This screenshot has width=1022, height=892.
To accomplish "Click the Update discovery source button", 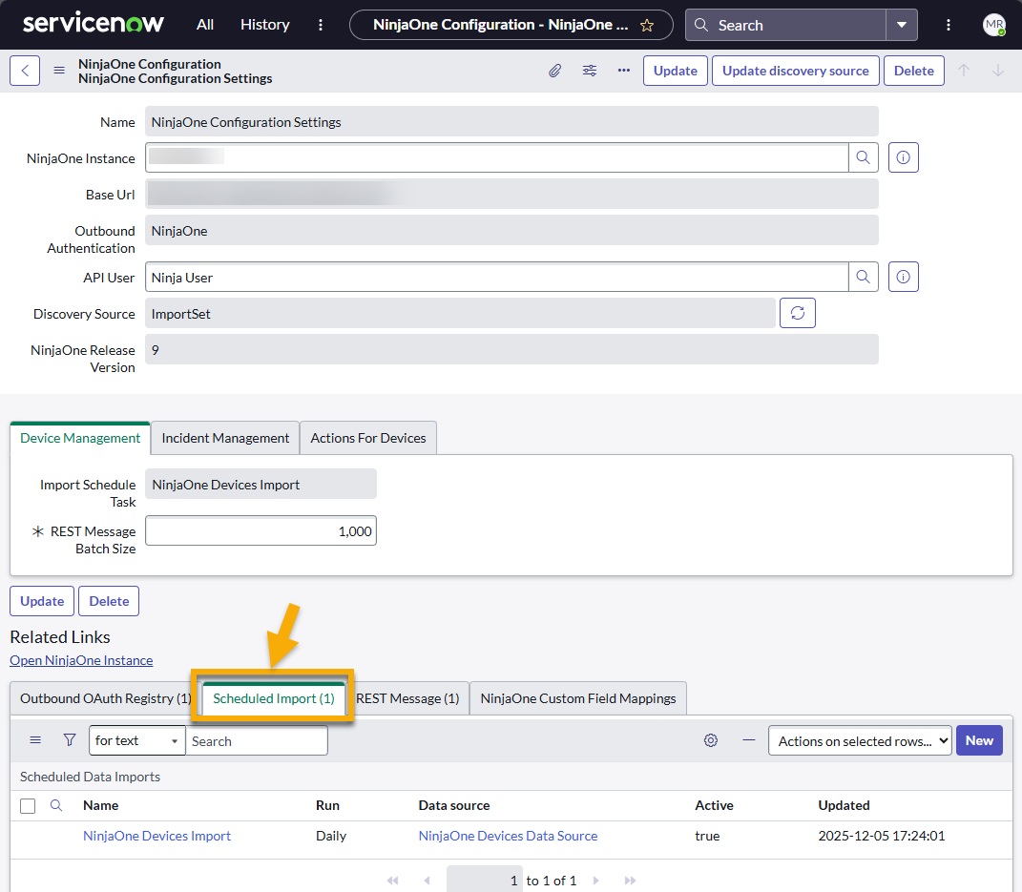I will click(795, 71).
